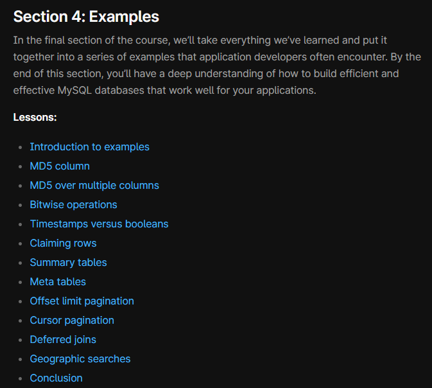Click the text line starting end of this section
Image resolution: width=432 pixels, height=388 pixels.
click(206, 74)
